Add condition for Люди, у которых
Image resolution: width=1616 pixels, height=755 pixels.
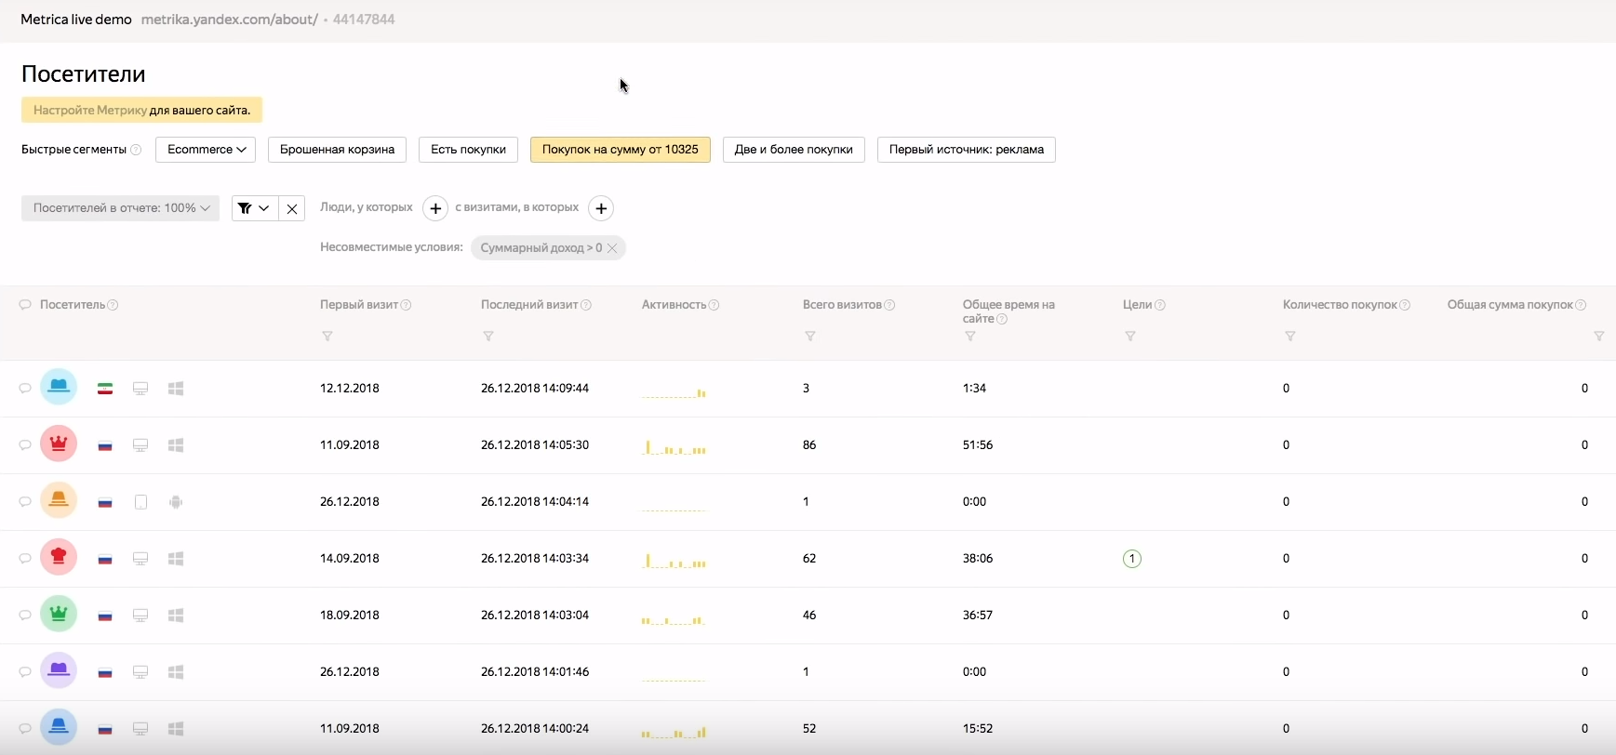(435, 208)
